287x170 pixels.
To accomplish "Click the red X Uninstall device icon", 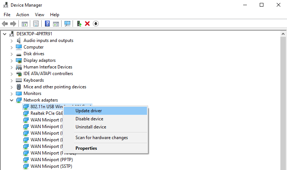I will [x=87, y=24].
